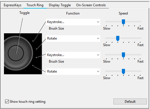Viewport: 150px width, 109px height.
Task: Open the Display Toggle tab
Action: (60, 5)
